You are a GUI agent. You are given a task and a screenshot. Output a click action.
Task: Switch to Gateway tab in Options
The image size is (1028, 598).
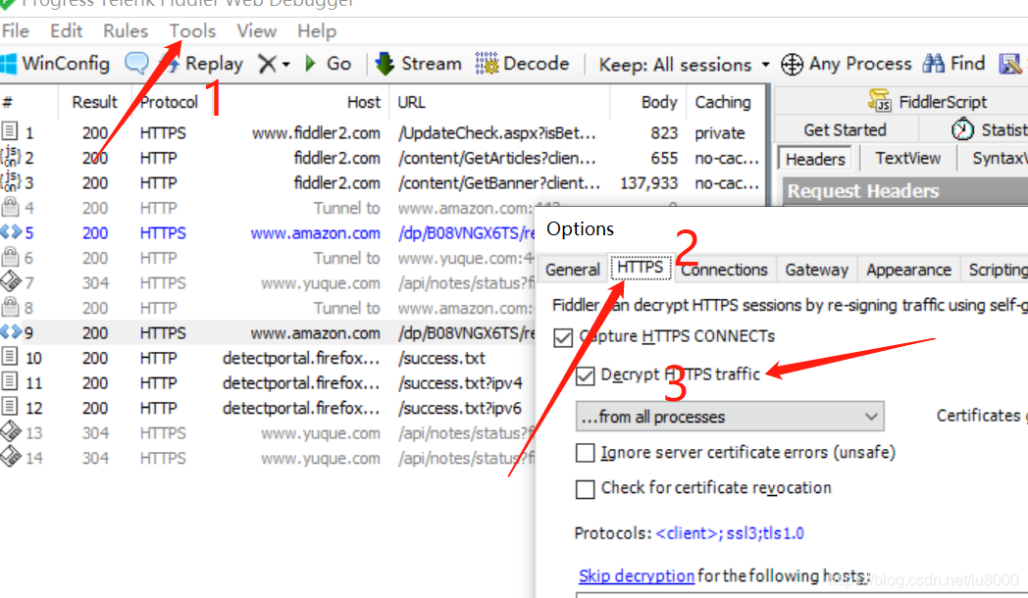[816, 270]
